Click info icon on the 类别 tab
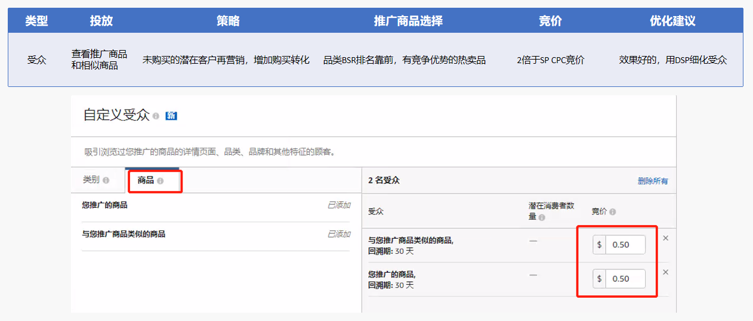The height and width of the screenshot is (321, 753). click(x=106, y=180)
